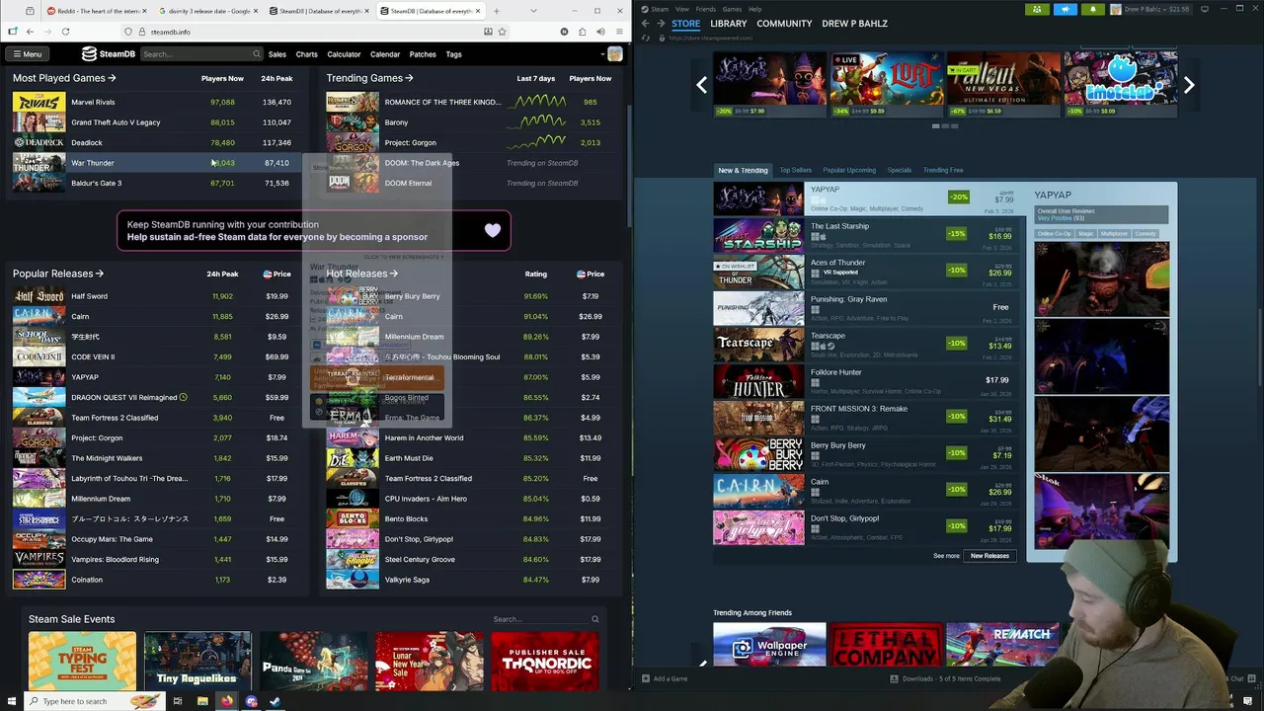Open the Folklore Hunter store listing
This screenshot has width=1264, height=711.
(x=869, y=381)
